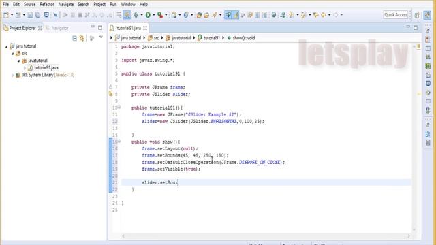Toggle Link with Editor in Project Explorer
The width and height of the screenshot is (436, 245).
82,38
